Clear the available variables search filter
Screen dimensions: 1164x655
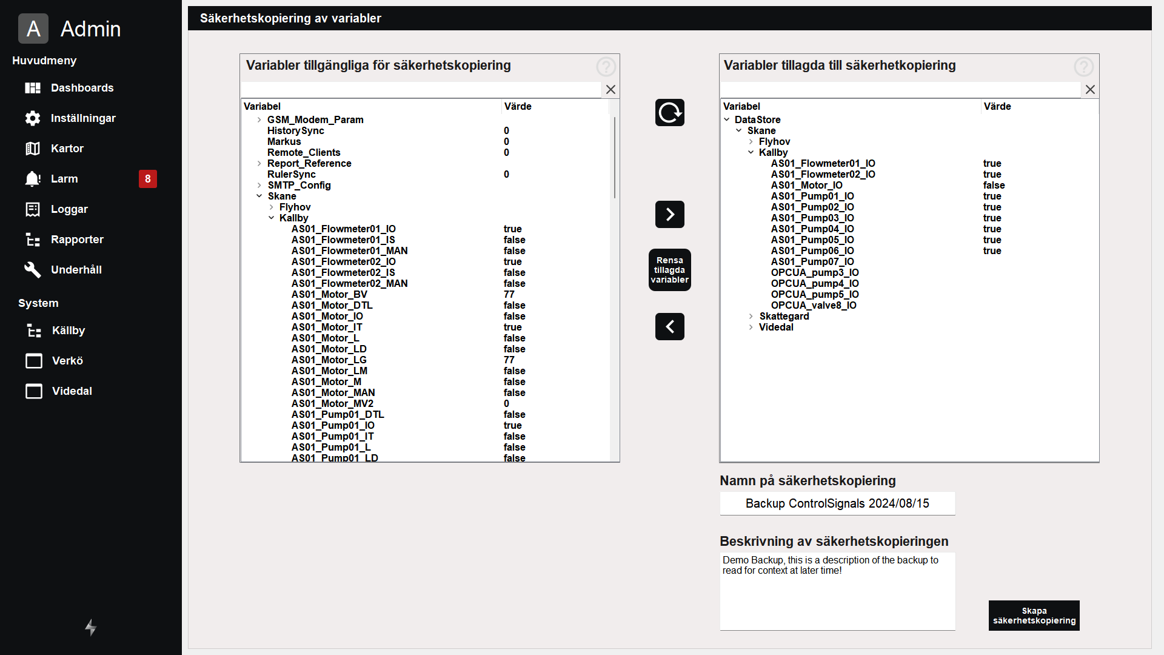pos(610,90)
